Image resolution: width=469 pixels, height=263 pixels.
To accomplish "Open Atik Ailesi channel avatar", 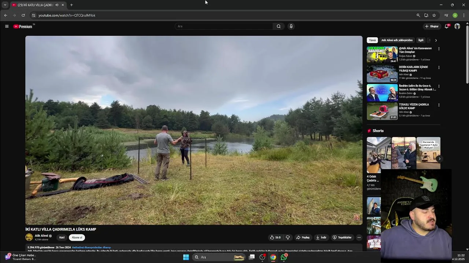I will tap(29, 237).
